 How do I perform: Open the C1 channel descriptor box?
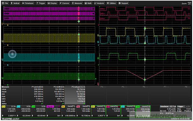(9, 111)
